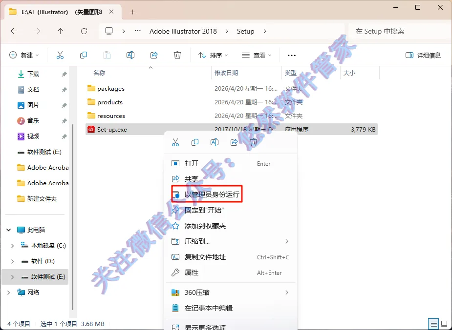
Task: Open 下载 in quick access
Action: (33, 74)
